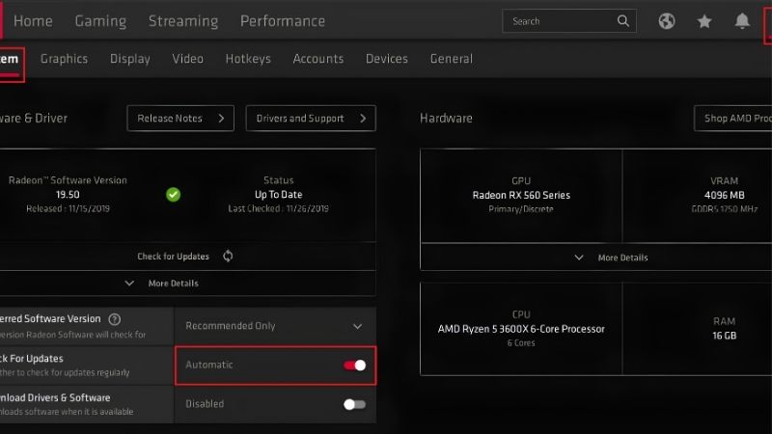Open the Hotkeys settings tab

(248, 59)
